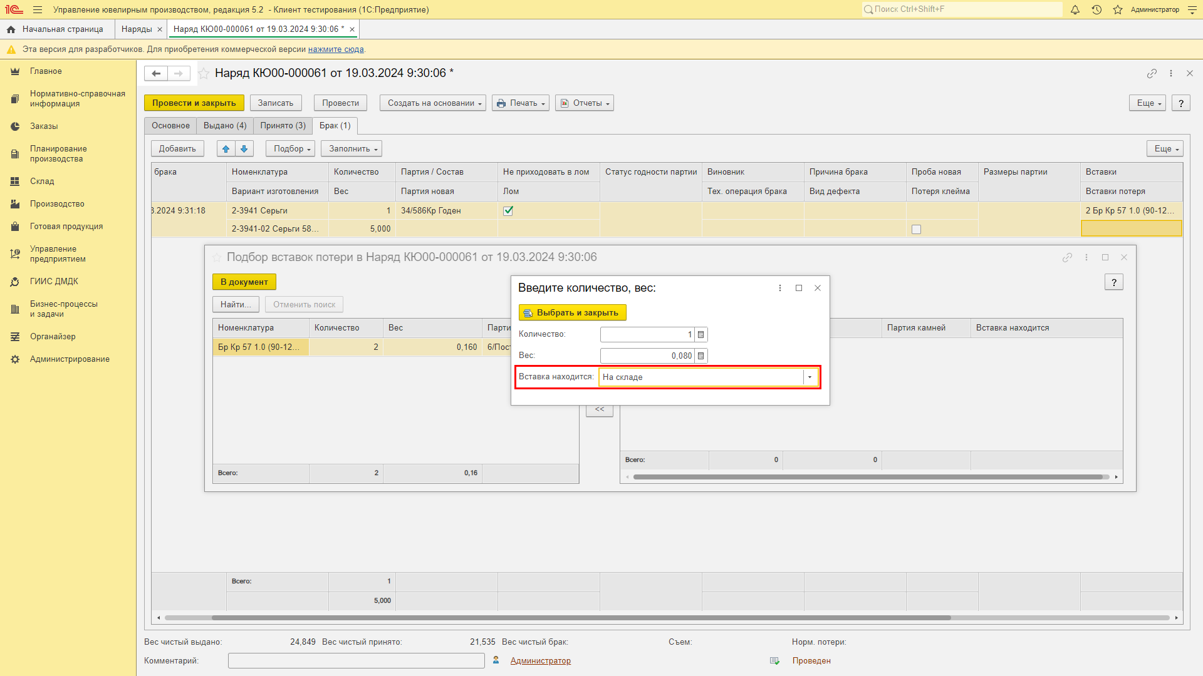Open Заполнить dropdown button
Viewport: 1203px width, 676px height.
click(352, 148)
